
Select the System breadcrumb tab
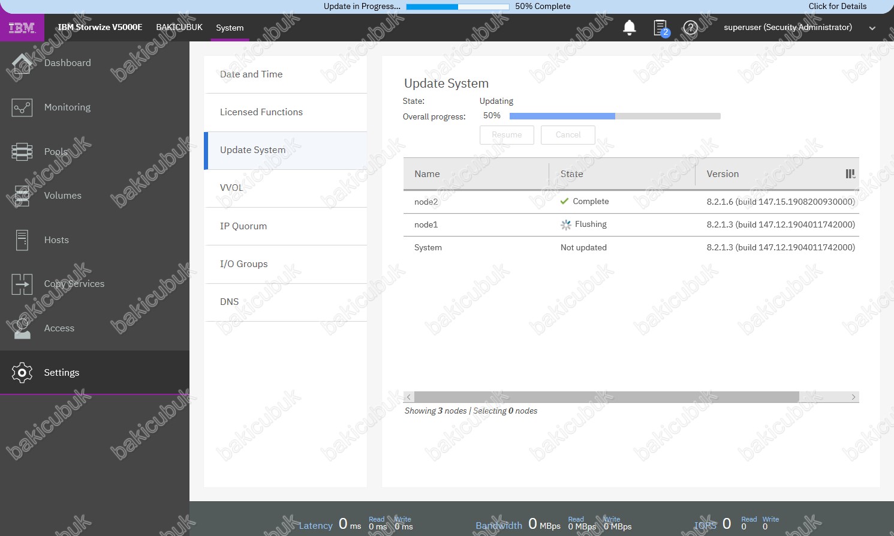(x=230, y=28)
